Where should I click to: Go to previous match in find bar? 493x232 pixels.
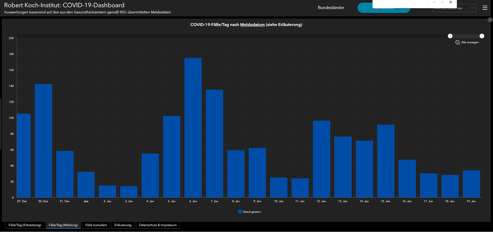tap(434, 2)
